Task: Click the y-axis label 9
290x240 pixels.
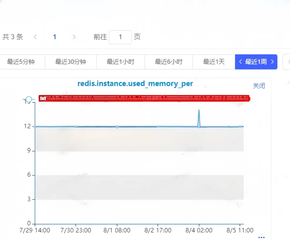Action: [x=29, y=151]
